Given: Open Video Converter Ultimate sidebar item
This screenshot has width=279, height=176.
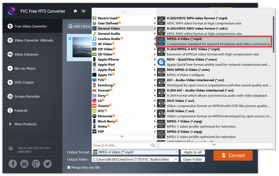Looking at the screenshot, I should pos(33,40).
